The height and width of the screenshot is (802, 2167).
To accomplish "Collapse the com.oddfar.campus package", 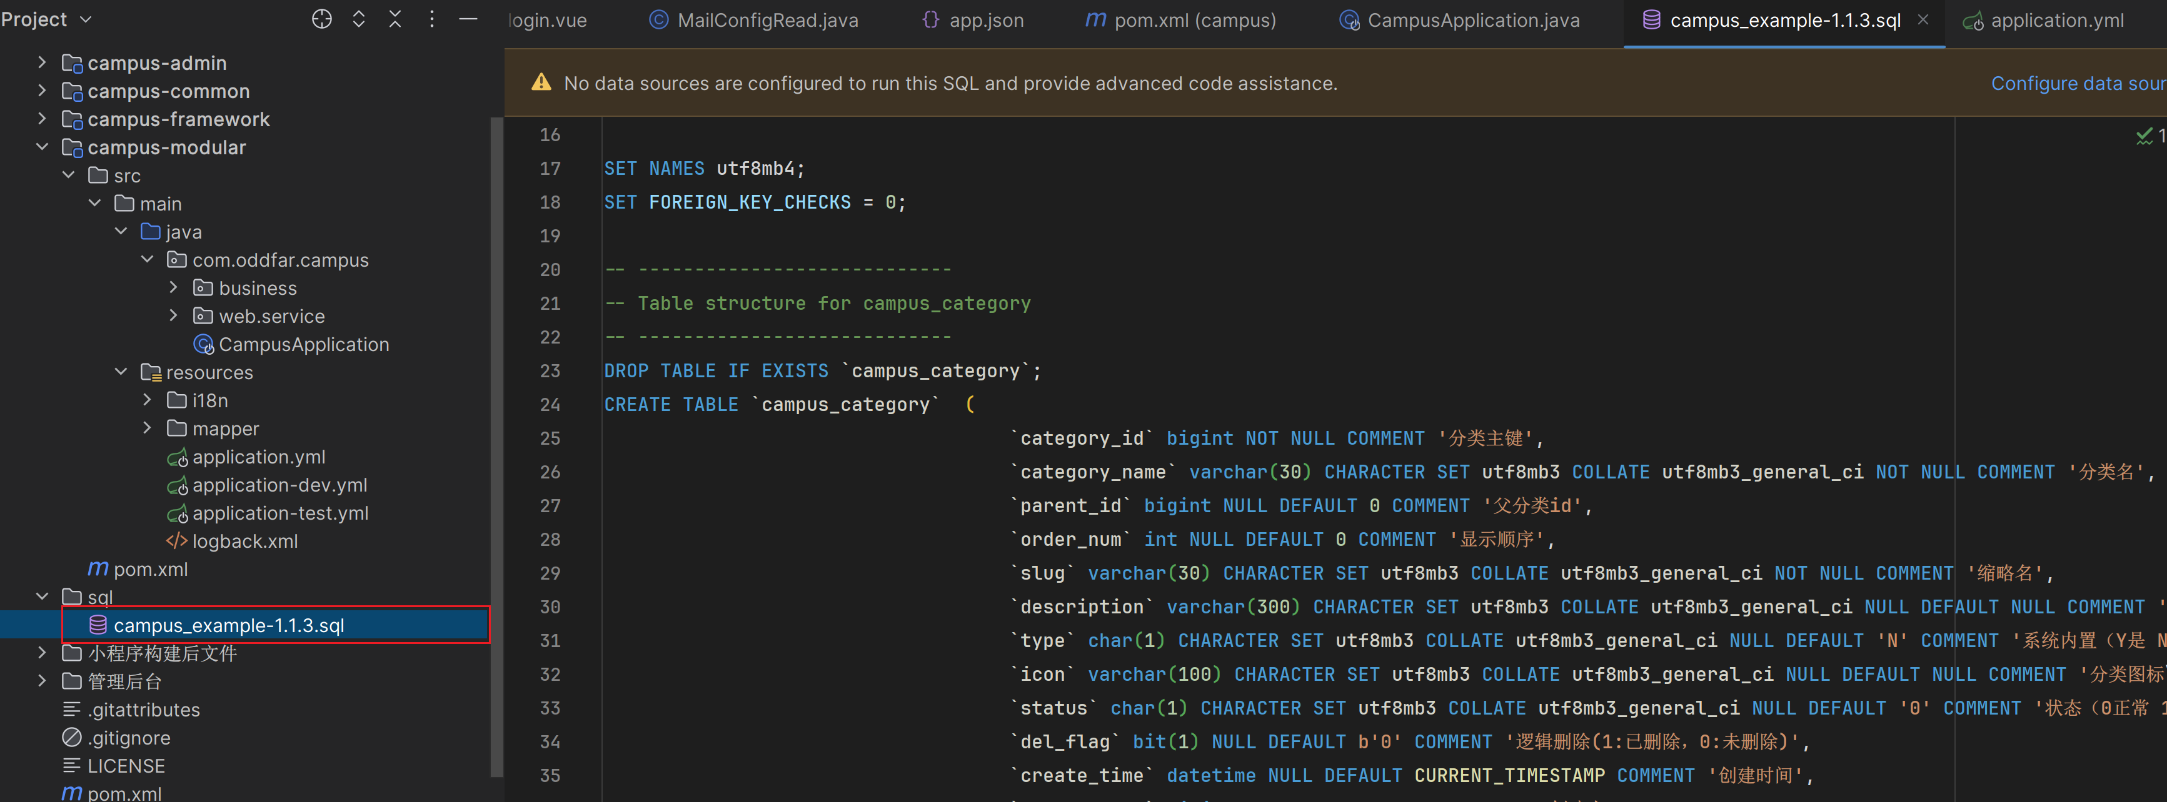I will 147,260.
